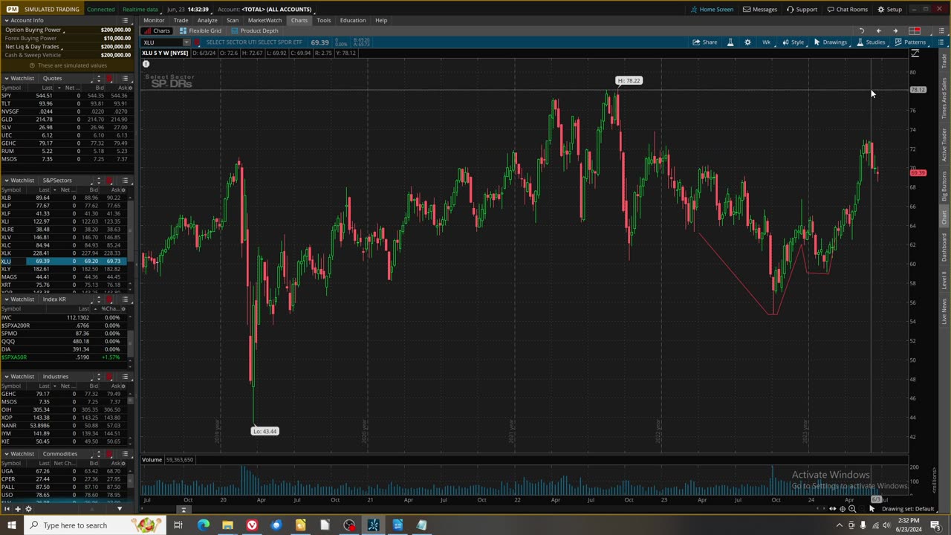Collapse the Industries watchlist gadget

point(6,377)
